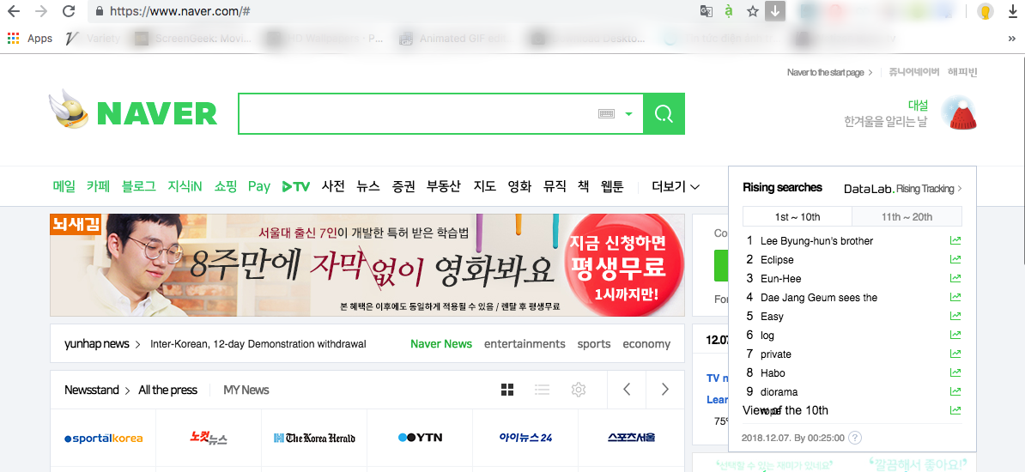The image size is (1025, 472).
Task: Click the 8주만에 자막없이 영화봐요 banner ad
Action: (x=367, y=265)
